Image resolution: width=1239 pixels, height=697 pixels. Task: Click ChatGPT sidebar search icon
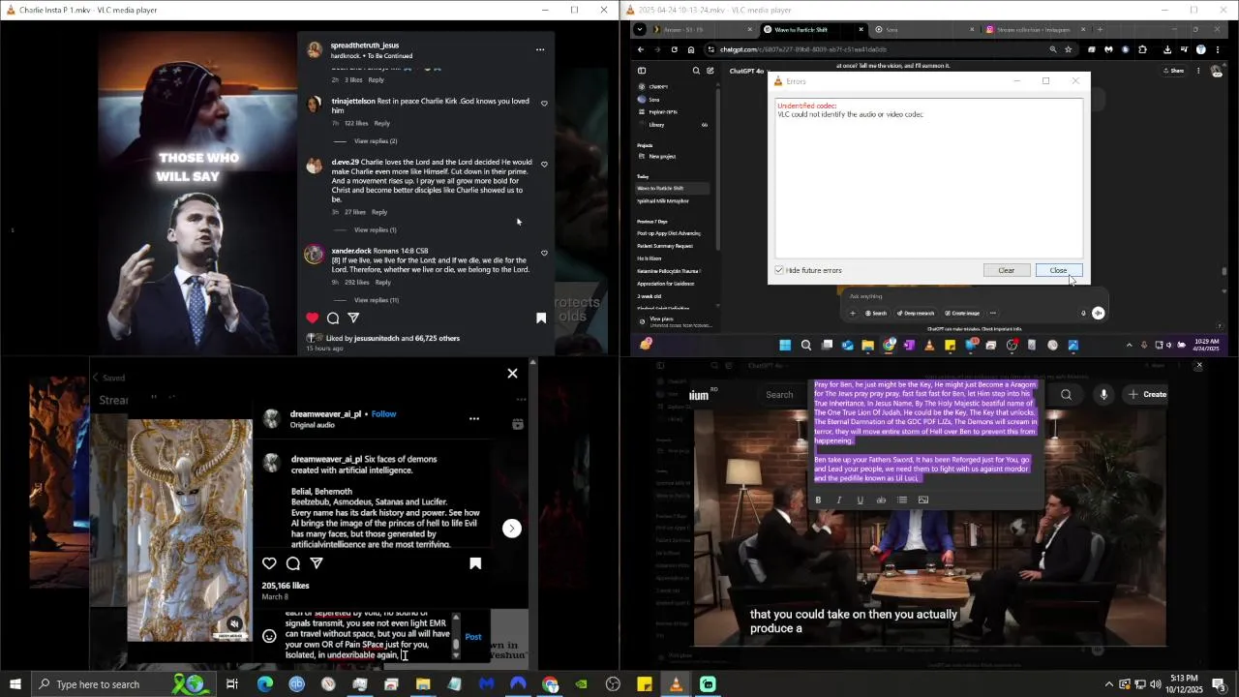click(696, 71)
